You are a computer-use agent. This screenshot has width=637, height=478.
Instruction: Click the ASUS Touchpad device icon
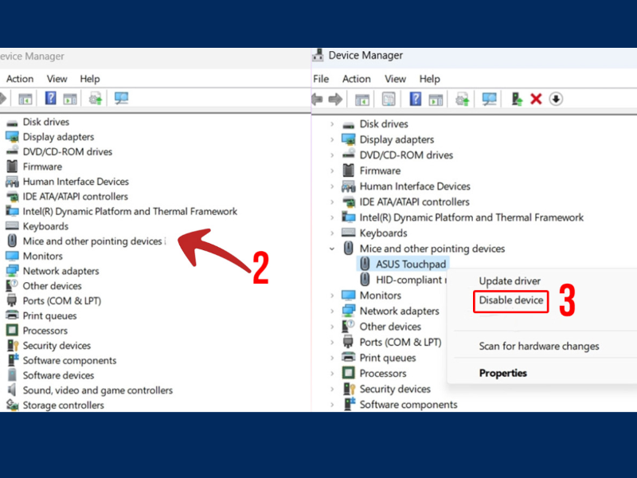pos(365,264)
